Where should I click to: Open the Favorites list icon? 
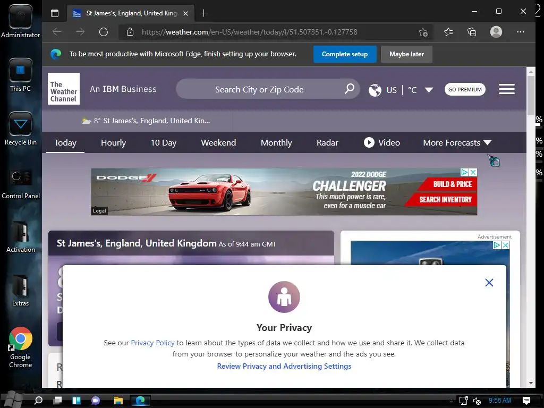[x=448, y=32]
